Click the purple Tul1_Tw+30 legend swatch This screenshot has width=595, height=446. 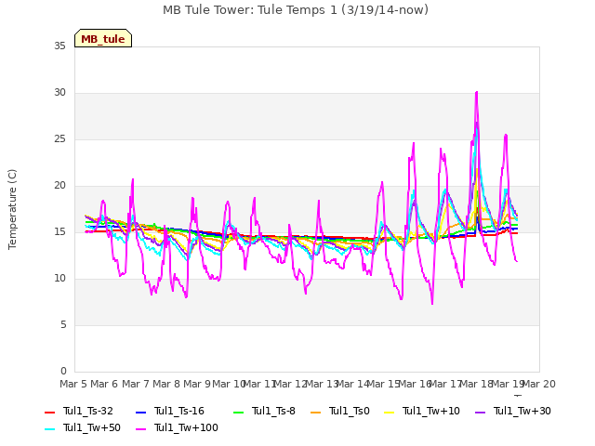pos(480,412)
